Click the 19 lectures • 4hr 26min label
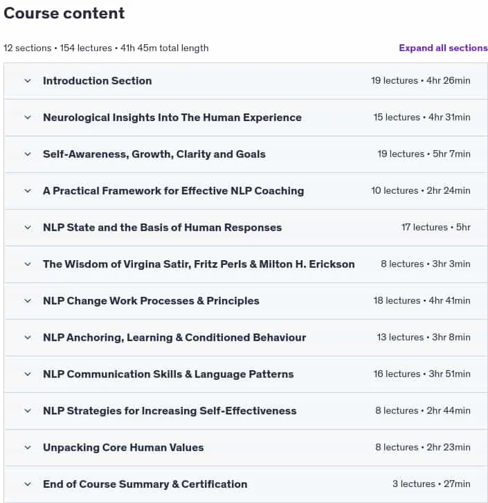 pos(421,80)
